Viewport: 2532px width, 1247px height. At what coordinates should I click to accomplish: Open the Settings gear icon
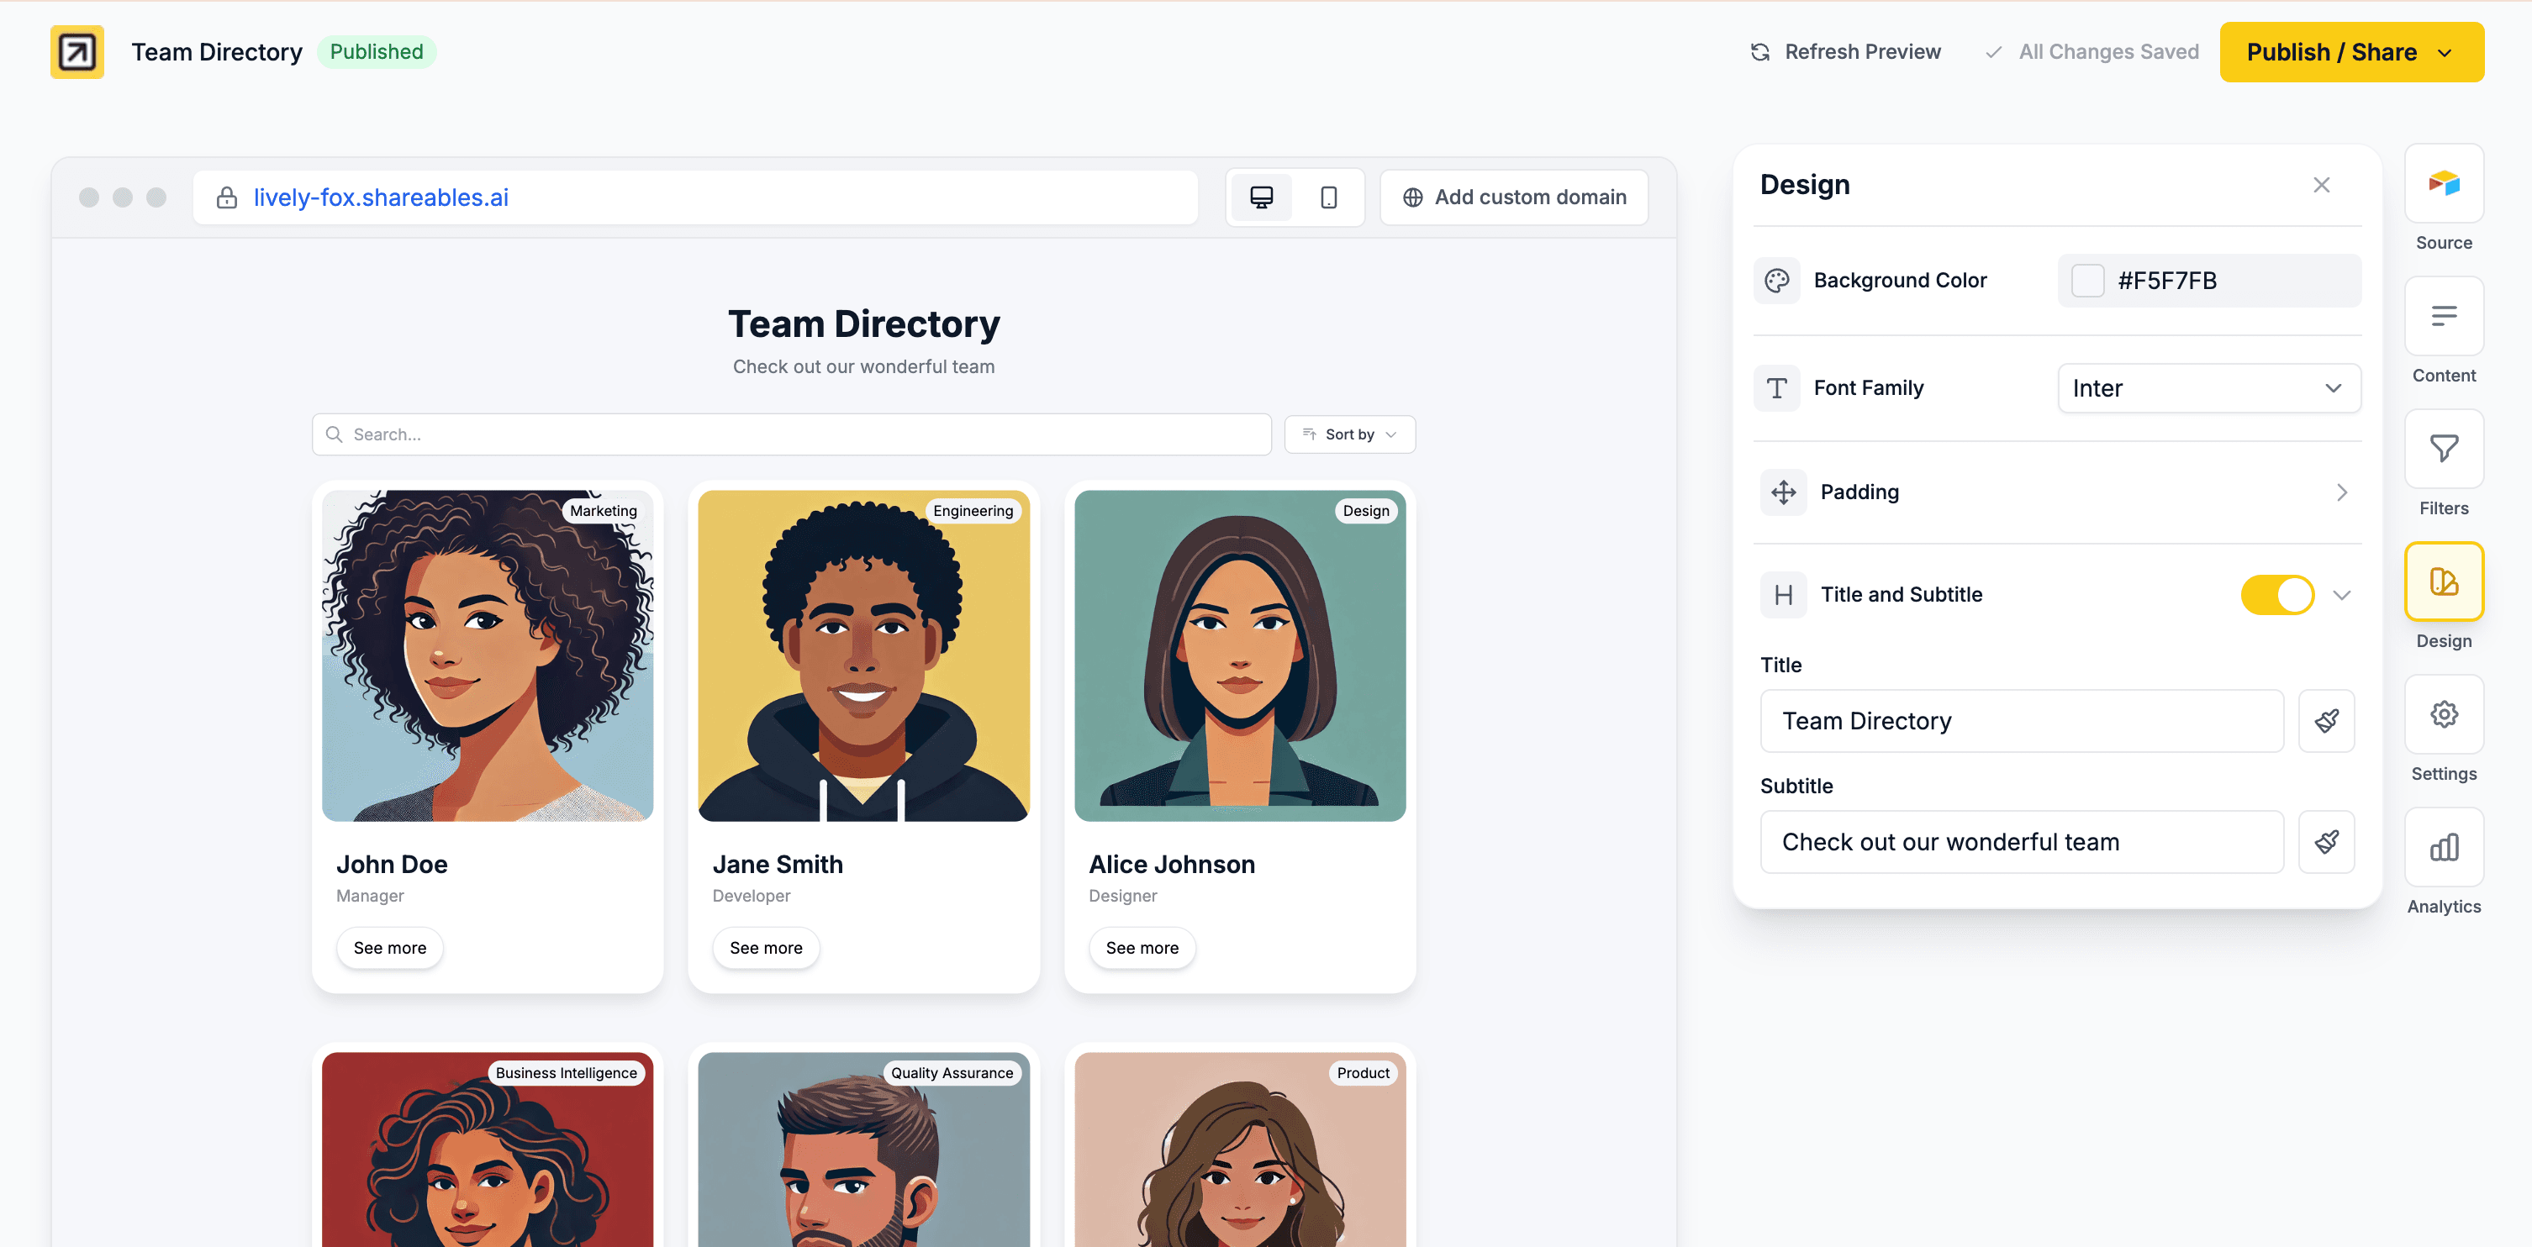pos(2443,714)
